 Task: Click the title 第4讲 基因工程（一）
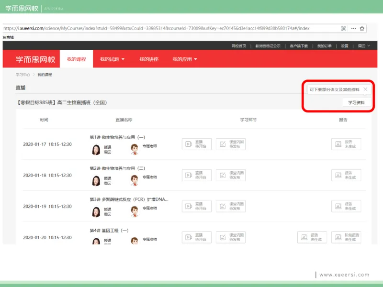pos(109,231)
